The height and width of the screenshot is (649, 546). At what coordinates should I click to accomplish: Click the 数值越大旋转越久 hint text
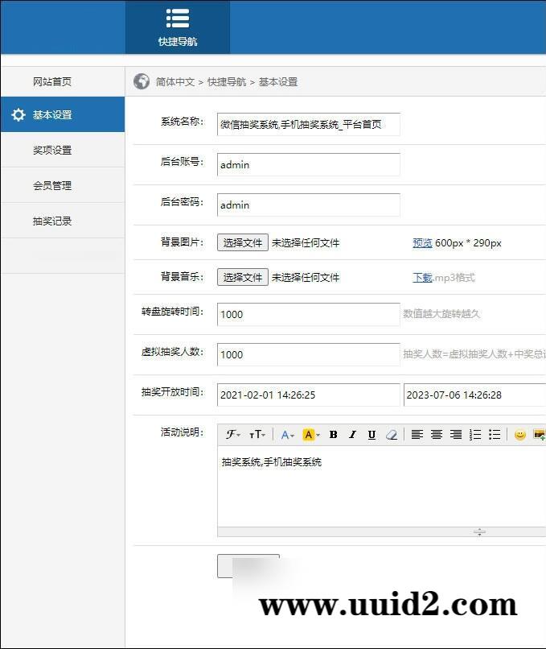[x=441, y=314]
